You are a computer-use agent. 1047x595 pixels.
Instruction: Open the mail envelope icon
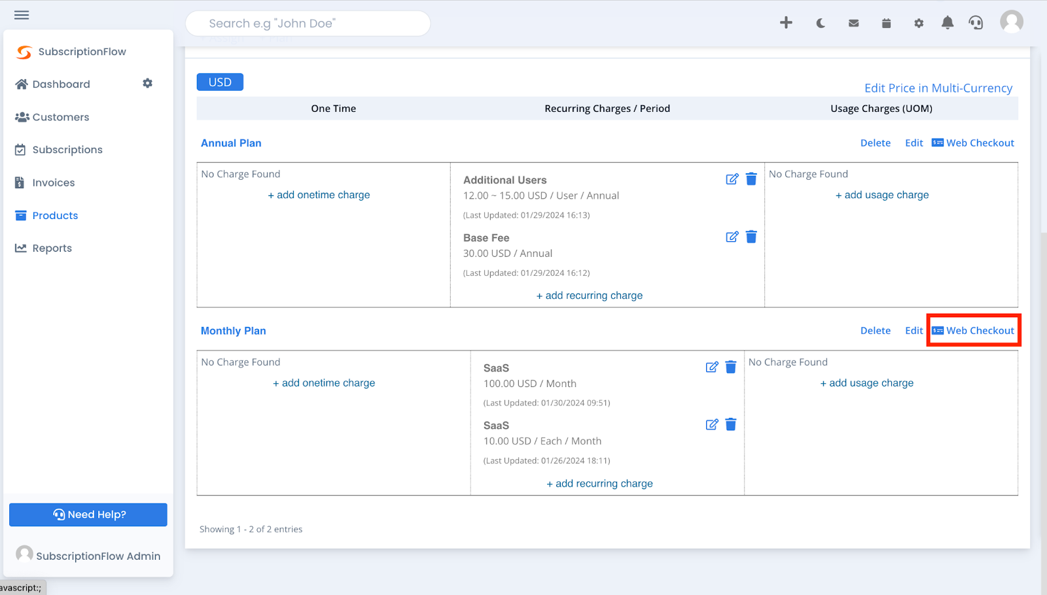coord(853,24)
